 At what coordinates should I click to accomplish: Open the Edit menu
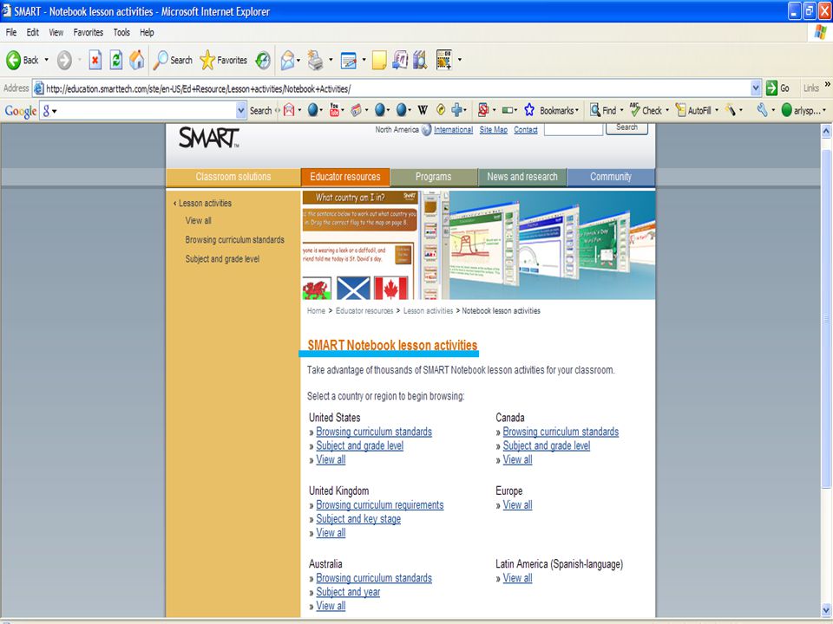point(32,32)
